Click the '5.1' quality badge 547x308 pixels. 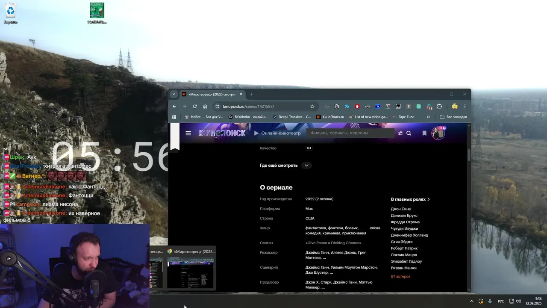309,148
